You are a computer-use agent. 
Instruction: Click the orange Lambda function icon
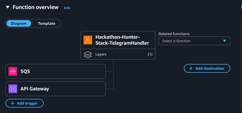88,40
